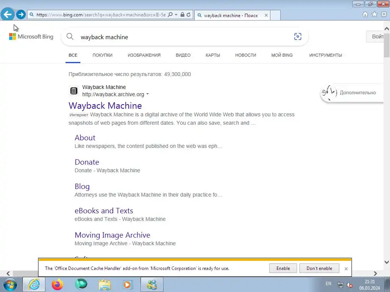Dismiss the add-on notification bar with X
390x292 pixels.
tap(346, 269)
